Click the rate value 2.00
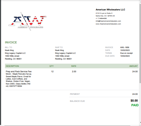The width and height of the screenshot is (141, 126). pyautogui.click(x=74, y=71)
